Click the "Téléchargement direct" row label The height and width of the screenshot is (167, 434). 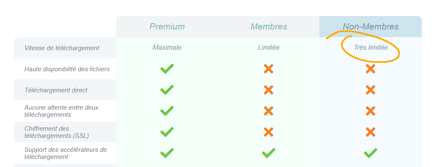tap(56, 90)
